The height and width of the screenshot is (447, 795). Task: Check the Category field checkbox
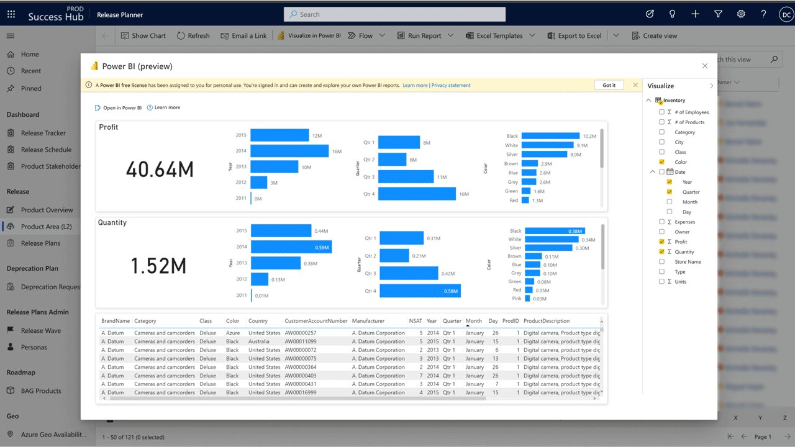tap(661, 132)
